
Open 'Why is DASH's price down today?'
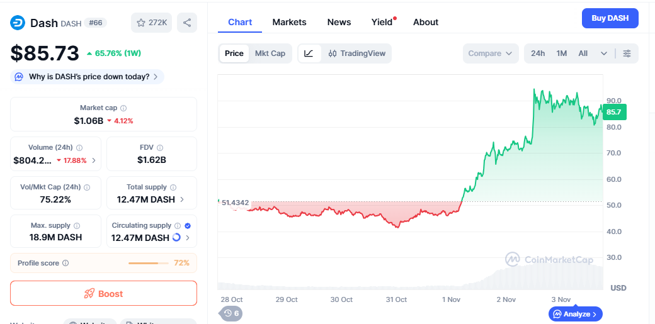88,77
